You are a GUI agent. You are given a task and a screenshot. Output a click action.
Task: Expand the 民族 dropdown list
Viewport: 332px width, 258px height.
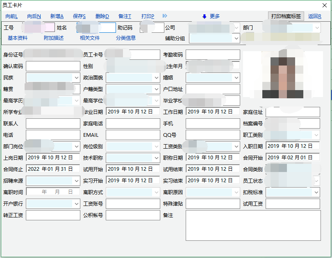pyautogui.click(x=76, y=77)
